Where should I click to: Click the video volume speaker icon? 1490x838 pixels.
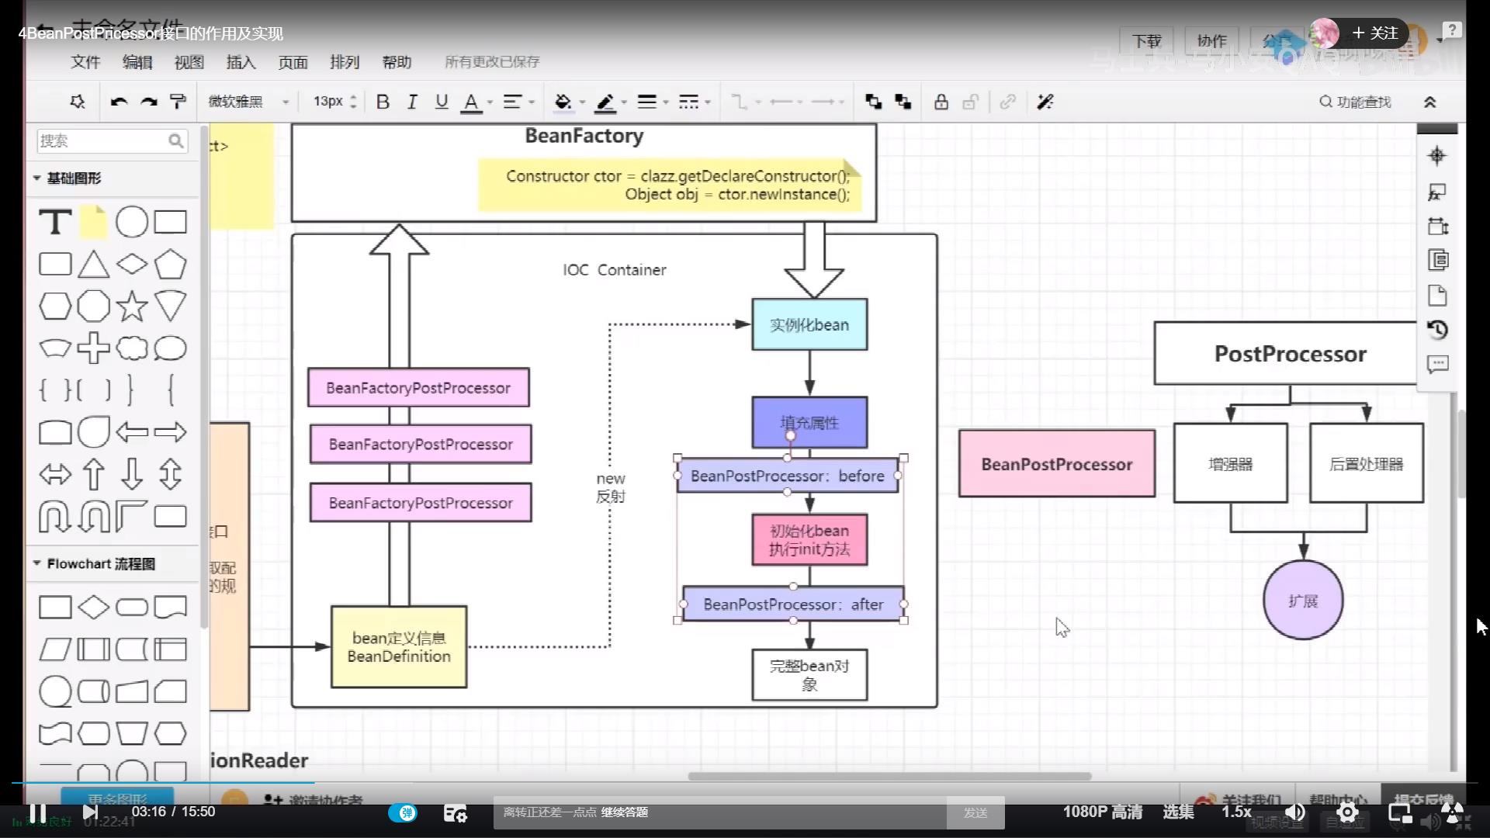pyautogui.click(x=1295, y=813)
